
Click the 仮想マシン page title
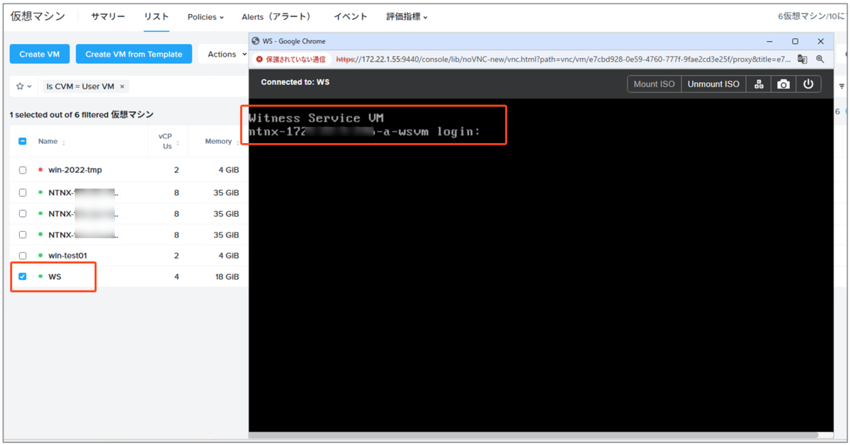[38, 16]
